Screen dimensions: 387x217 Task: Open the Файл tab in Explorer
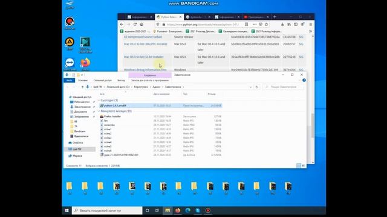(70, 80)
